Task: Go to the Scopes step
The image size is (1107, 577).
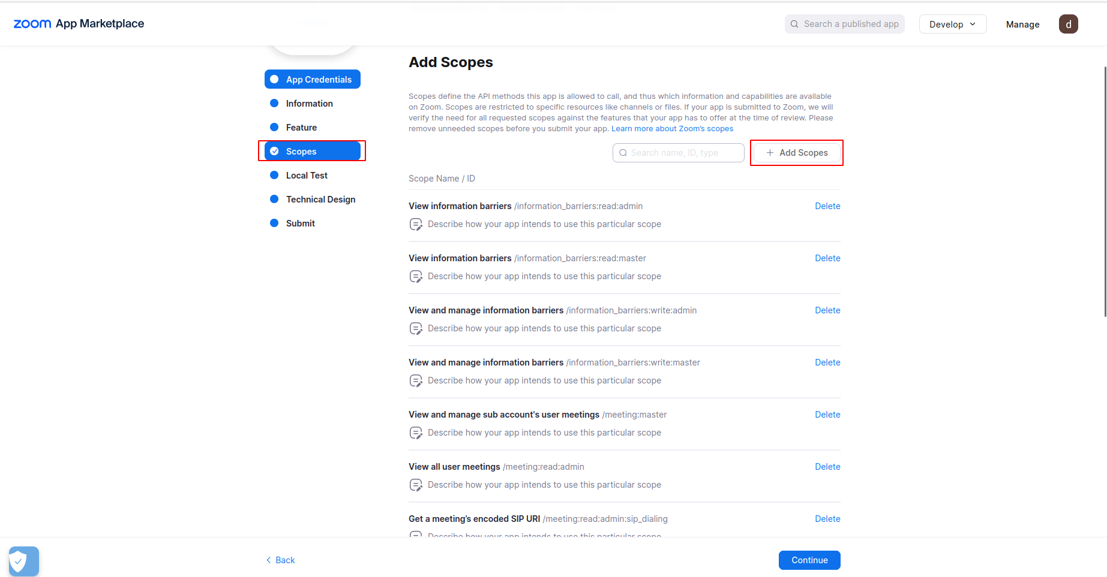Action: point(312,152)
